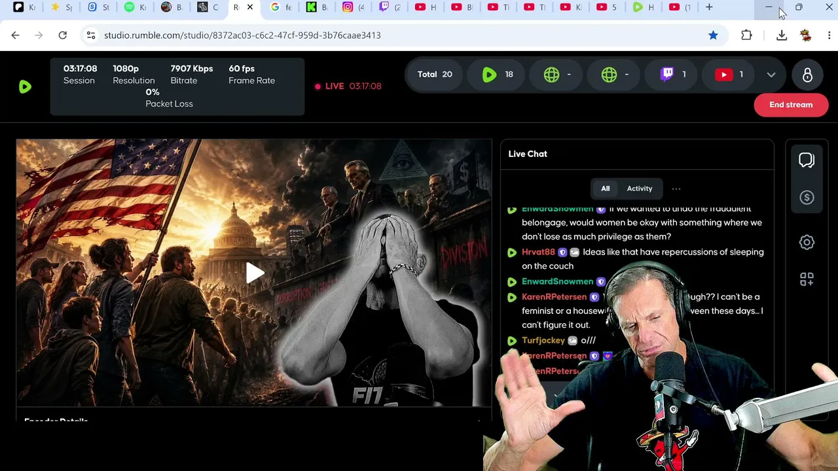Open the live chat panel icon in sidebar
The height and width of the screenshot is (471, 838).
click(x=807, y=161)
